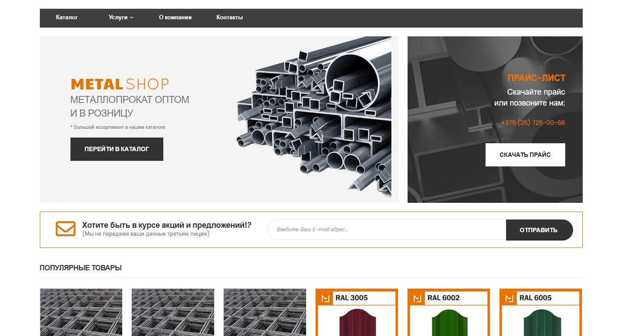The image size is (623, 336).
Task: Open the Каталог menu item
Action: 67,18
